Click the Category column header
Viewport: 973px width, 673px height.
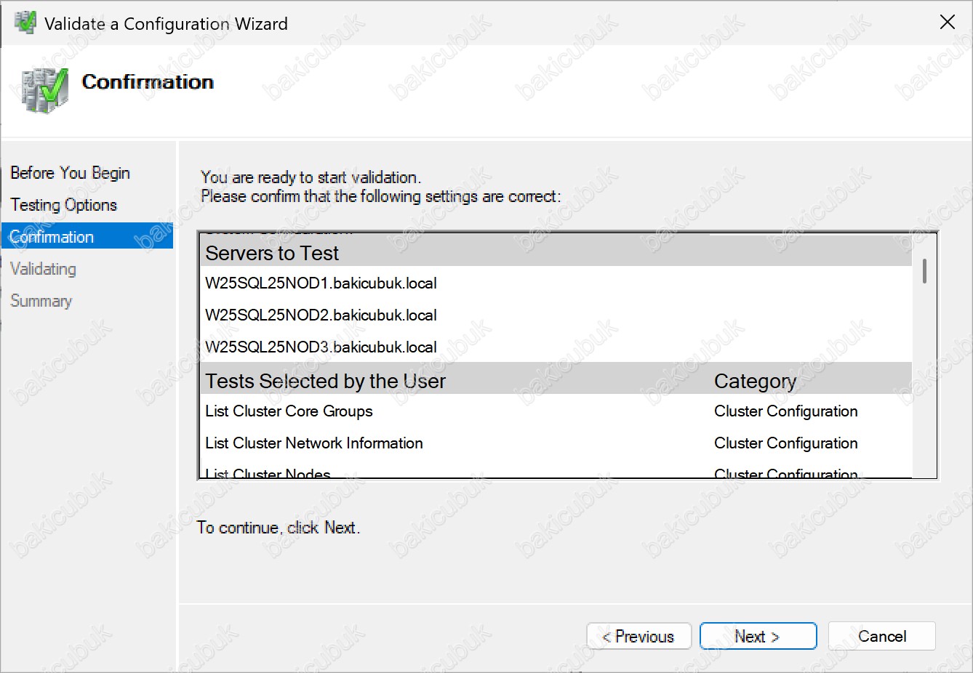(x=755, y=381)
